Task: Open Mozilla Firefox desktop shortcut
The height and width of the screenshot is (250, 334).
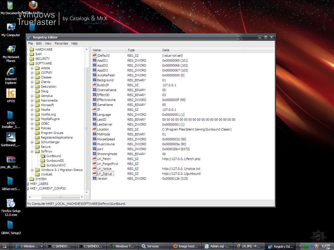Action: [33, 5]
